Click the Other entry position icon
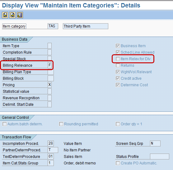 pos(20,15)
